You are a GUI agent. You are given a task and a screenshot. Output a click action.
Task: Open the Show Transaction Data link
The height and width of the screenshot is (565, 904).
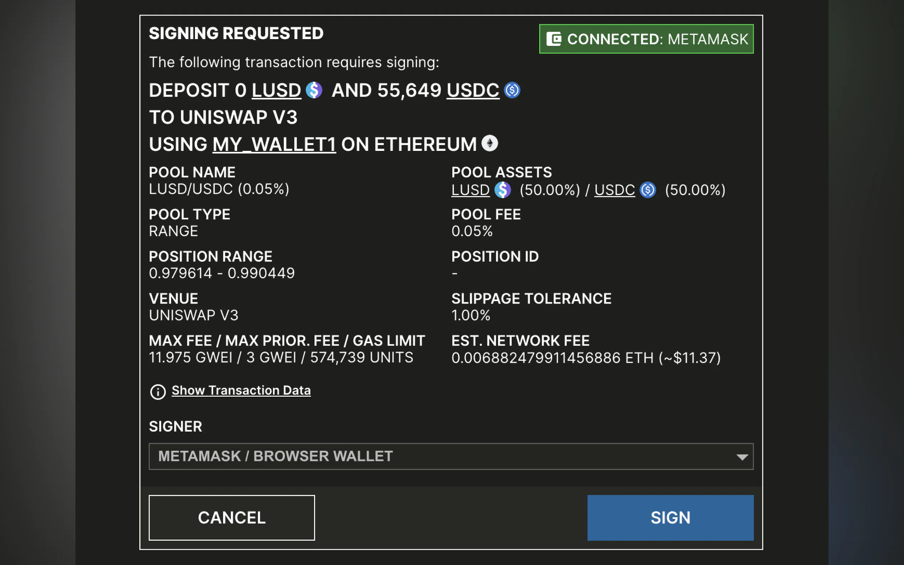click(x=241, y=391)
